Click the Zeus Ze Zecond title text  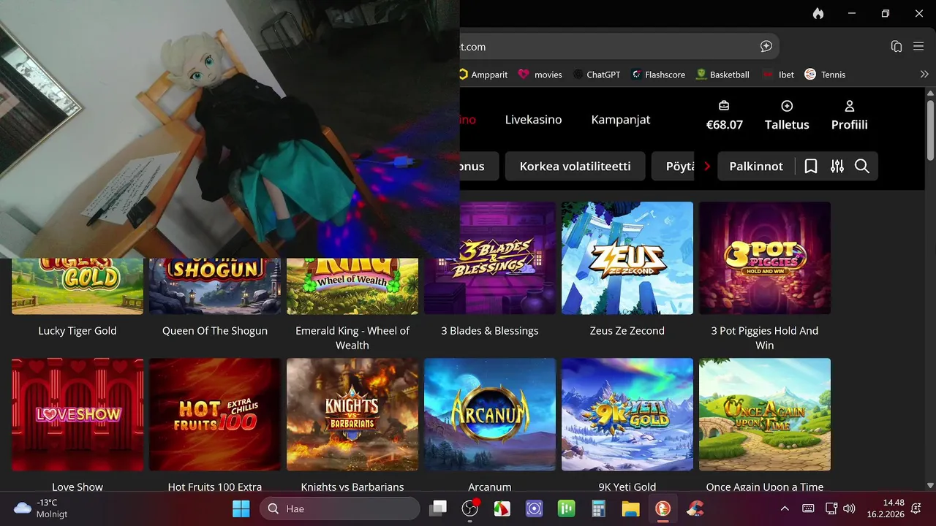tap(627, 331)
